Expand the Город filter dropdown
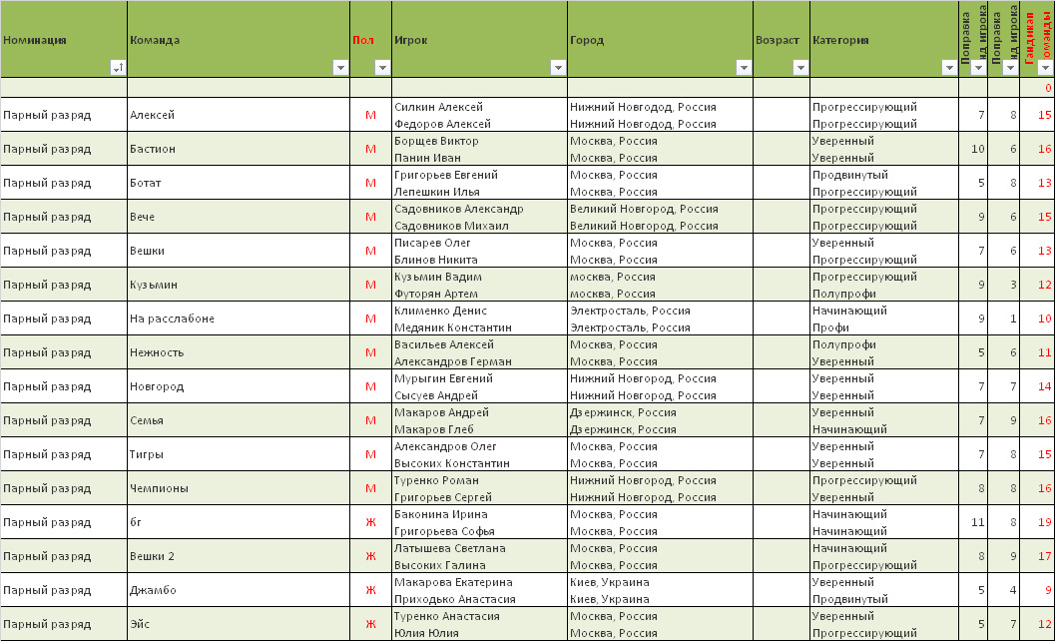Image resolution: width=1055 pixels, height=641 pixels. click(743, 68)
